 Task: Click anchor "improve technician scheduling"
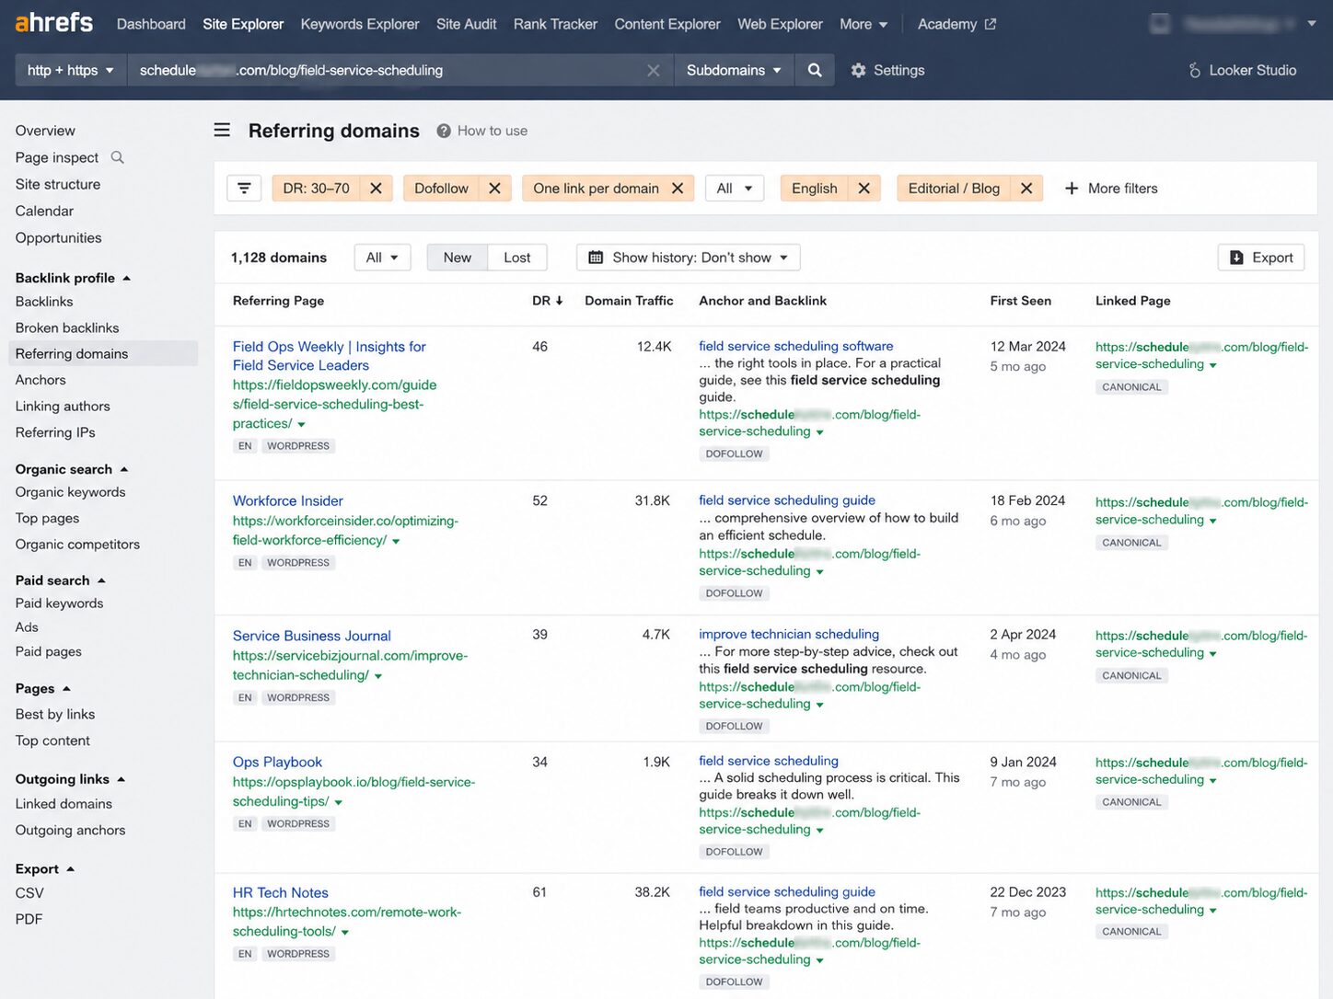coord(789,634)
